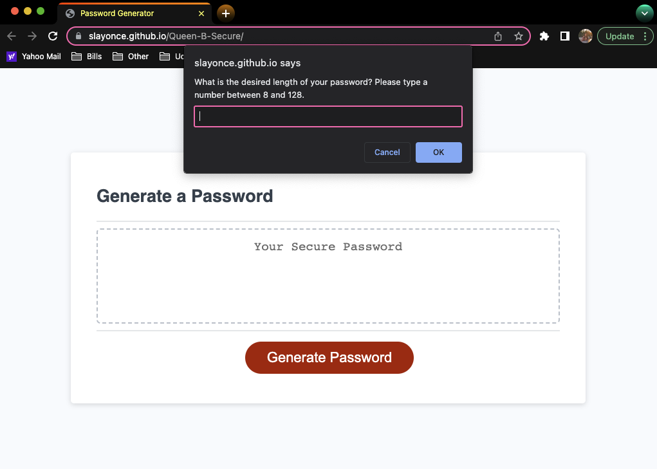Open the three-dot Chrome menu
This screenshot has height=469, width=657.
click(x=647, y=36)
